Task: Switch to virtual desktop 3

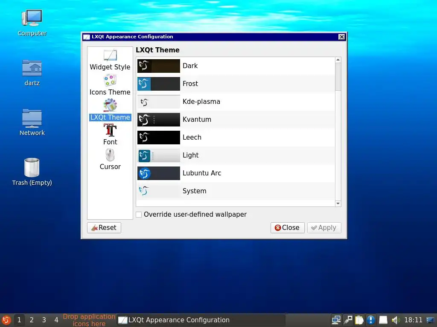Action: tap(44, 320)
